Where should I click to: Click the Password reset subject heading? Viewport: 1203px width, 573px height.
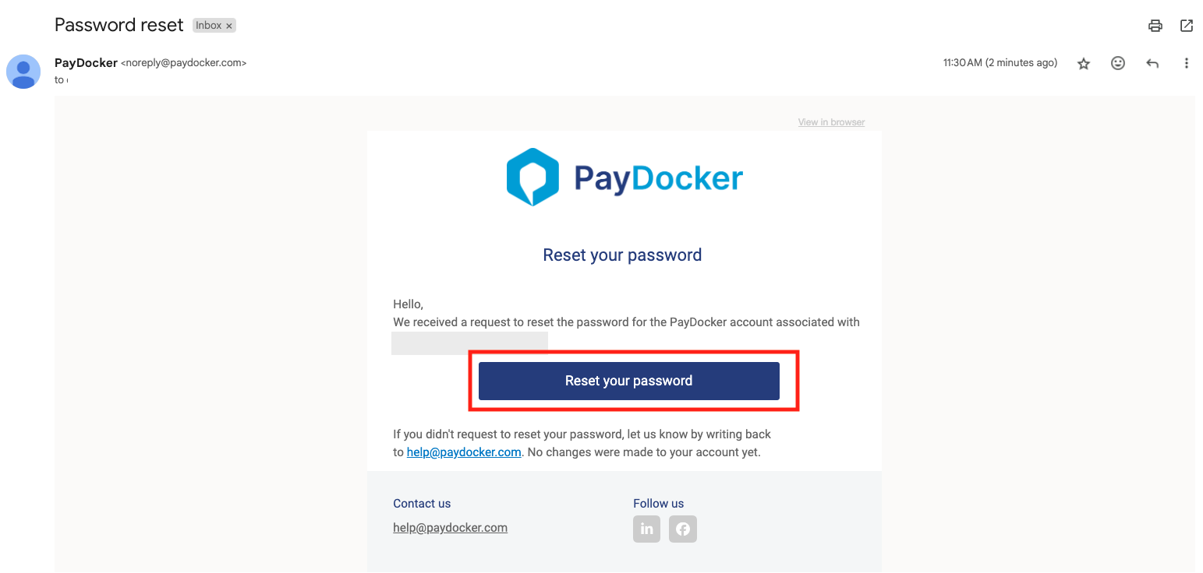tap(119, 25)
